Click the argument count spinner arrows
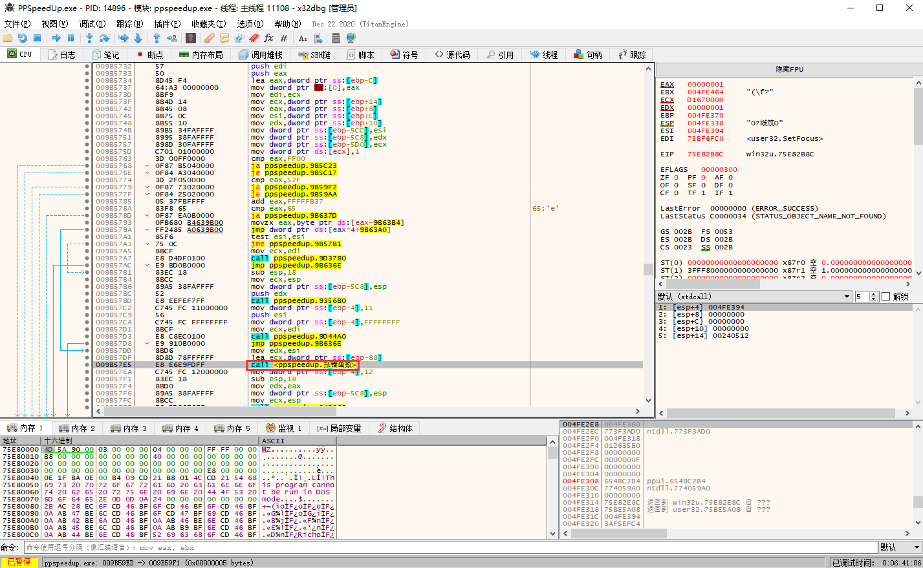923x568 pixels. [x=874, y=297]
